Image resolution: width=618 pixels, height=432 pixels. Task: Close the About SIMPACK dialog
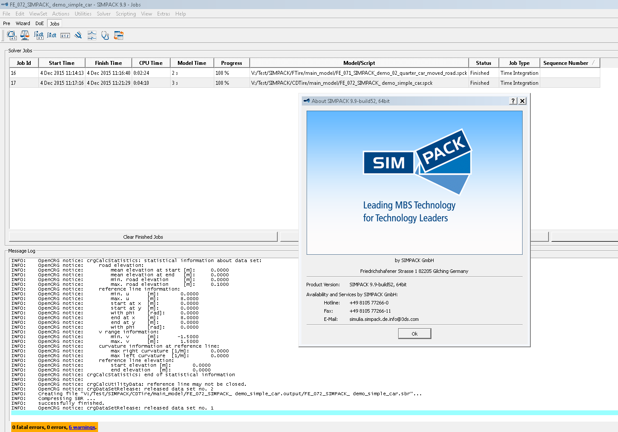[522, 101]
